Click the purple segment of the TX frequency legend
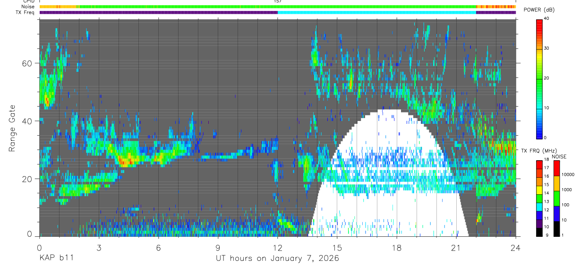Screen dimensions: 580x268 pos(539,224)
